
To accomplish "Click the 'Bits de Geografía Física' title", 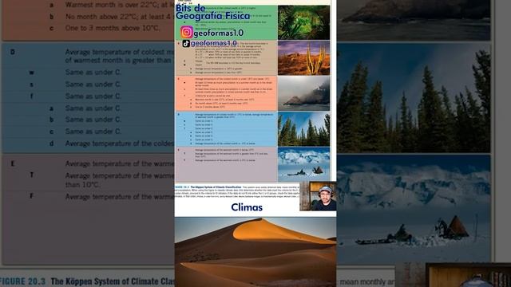I will [212, 12].
